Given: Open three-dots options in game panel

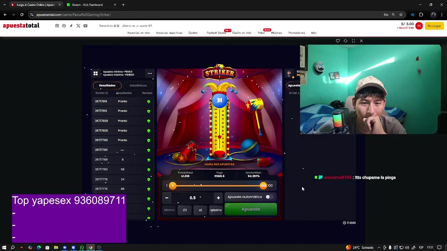Looking at the screenshot, I should click(x=149, y=74).
